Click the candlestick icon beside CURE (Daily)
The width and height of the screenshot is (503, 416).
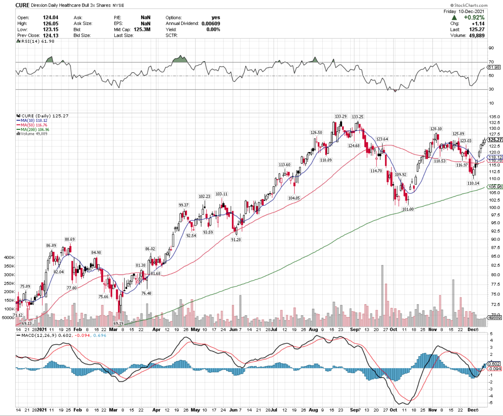18,116
